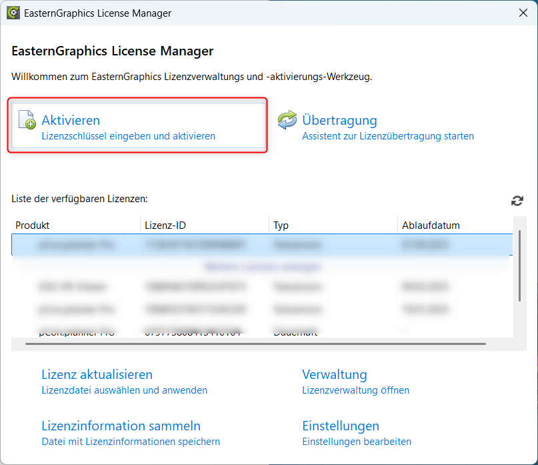The width and height of the screenshot is (538, 465).
Task: Expand Weitere Lizenzen anzeigen in list
Action: click(x=262, y=267)
